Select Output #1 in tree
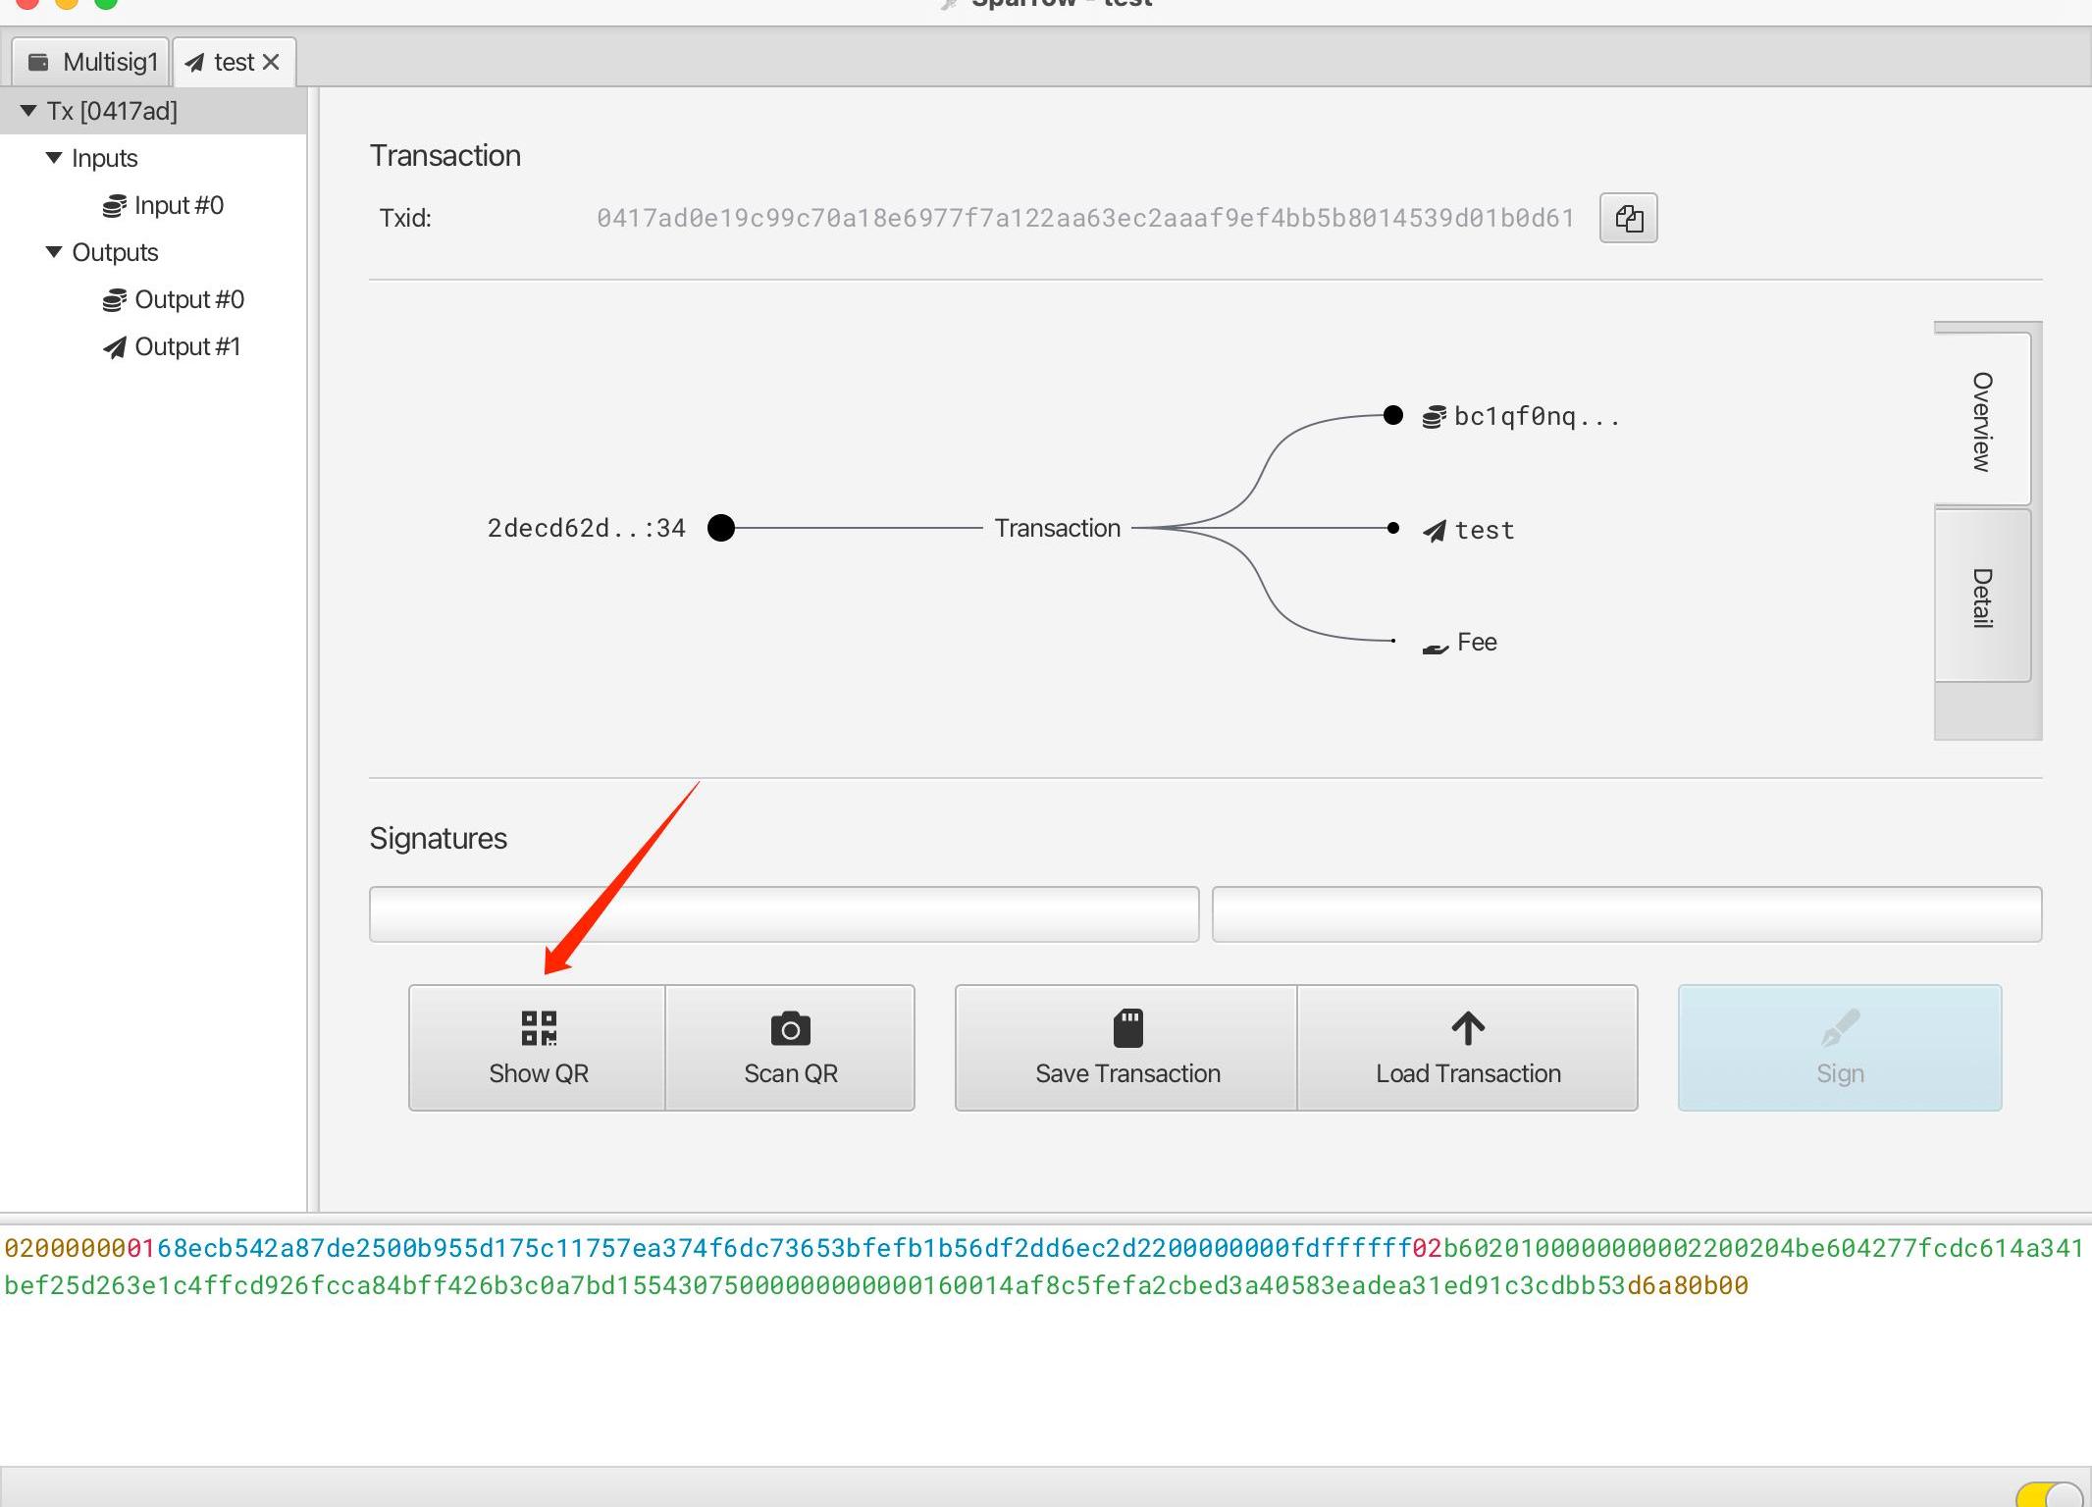 (186, 346)
